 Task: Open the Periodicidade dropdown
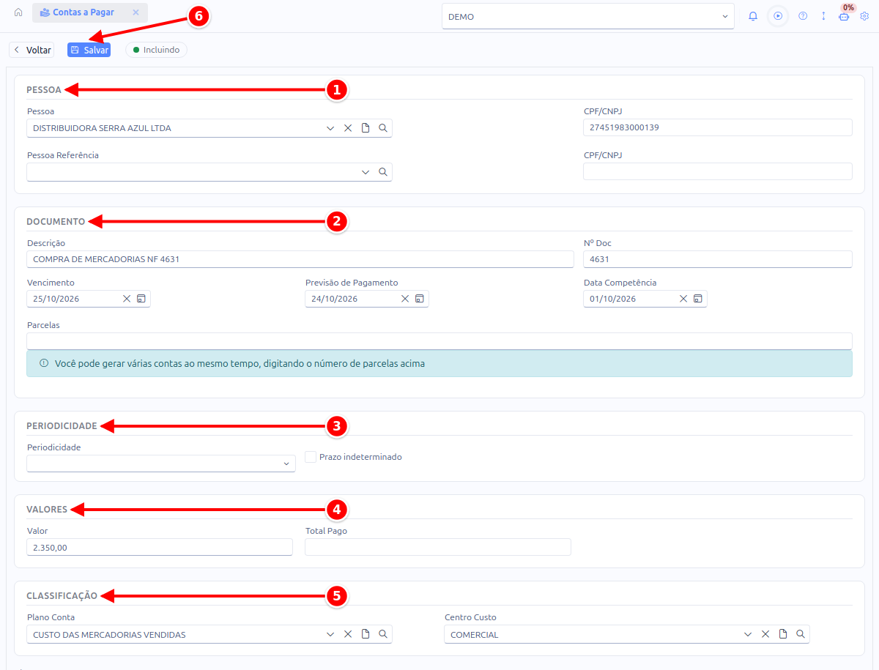point(161,464)
